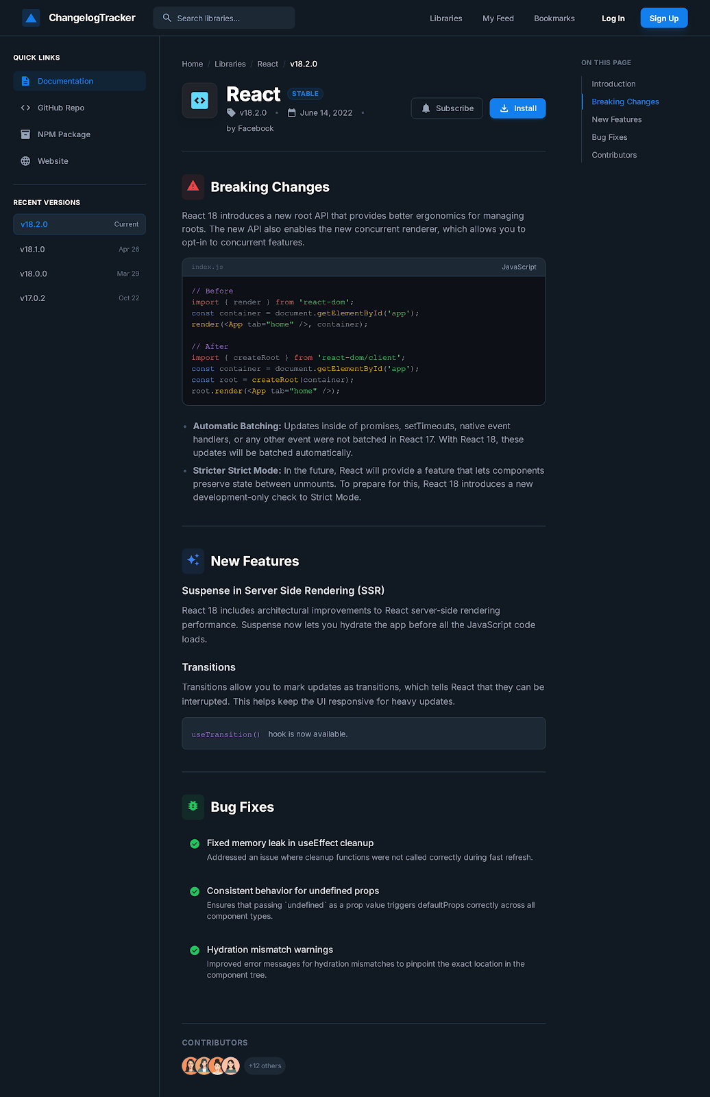
Task: Show the +12 others contributors
Action: click(265, 1066)
